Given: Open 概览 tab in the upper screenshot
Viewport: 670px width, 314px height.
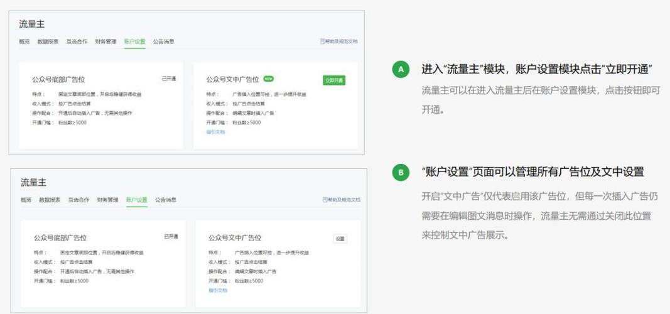Looking at the screenshot, I should 24,41.
